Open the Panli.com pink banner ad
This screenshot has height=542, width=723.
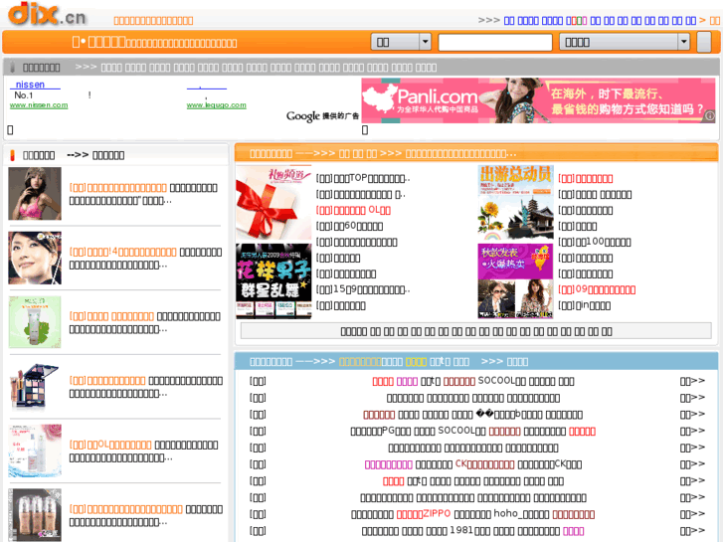pyautogui.click(x=538, y=100)
